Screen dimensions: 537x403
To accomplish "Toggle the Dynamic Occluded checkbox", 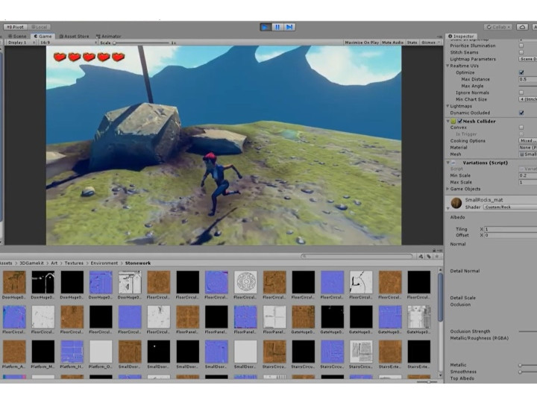I will pos(521,113).
